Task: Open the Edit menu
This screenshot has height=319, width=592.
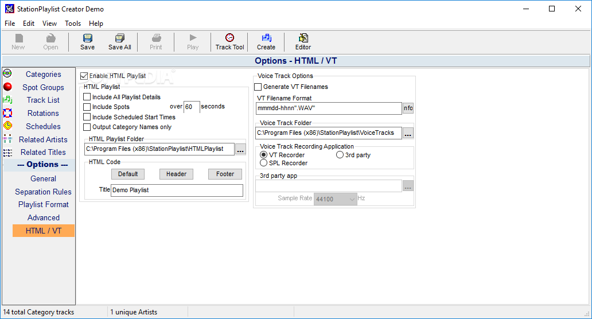Action: (29, 24)
